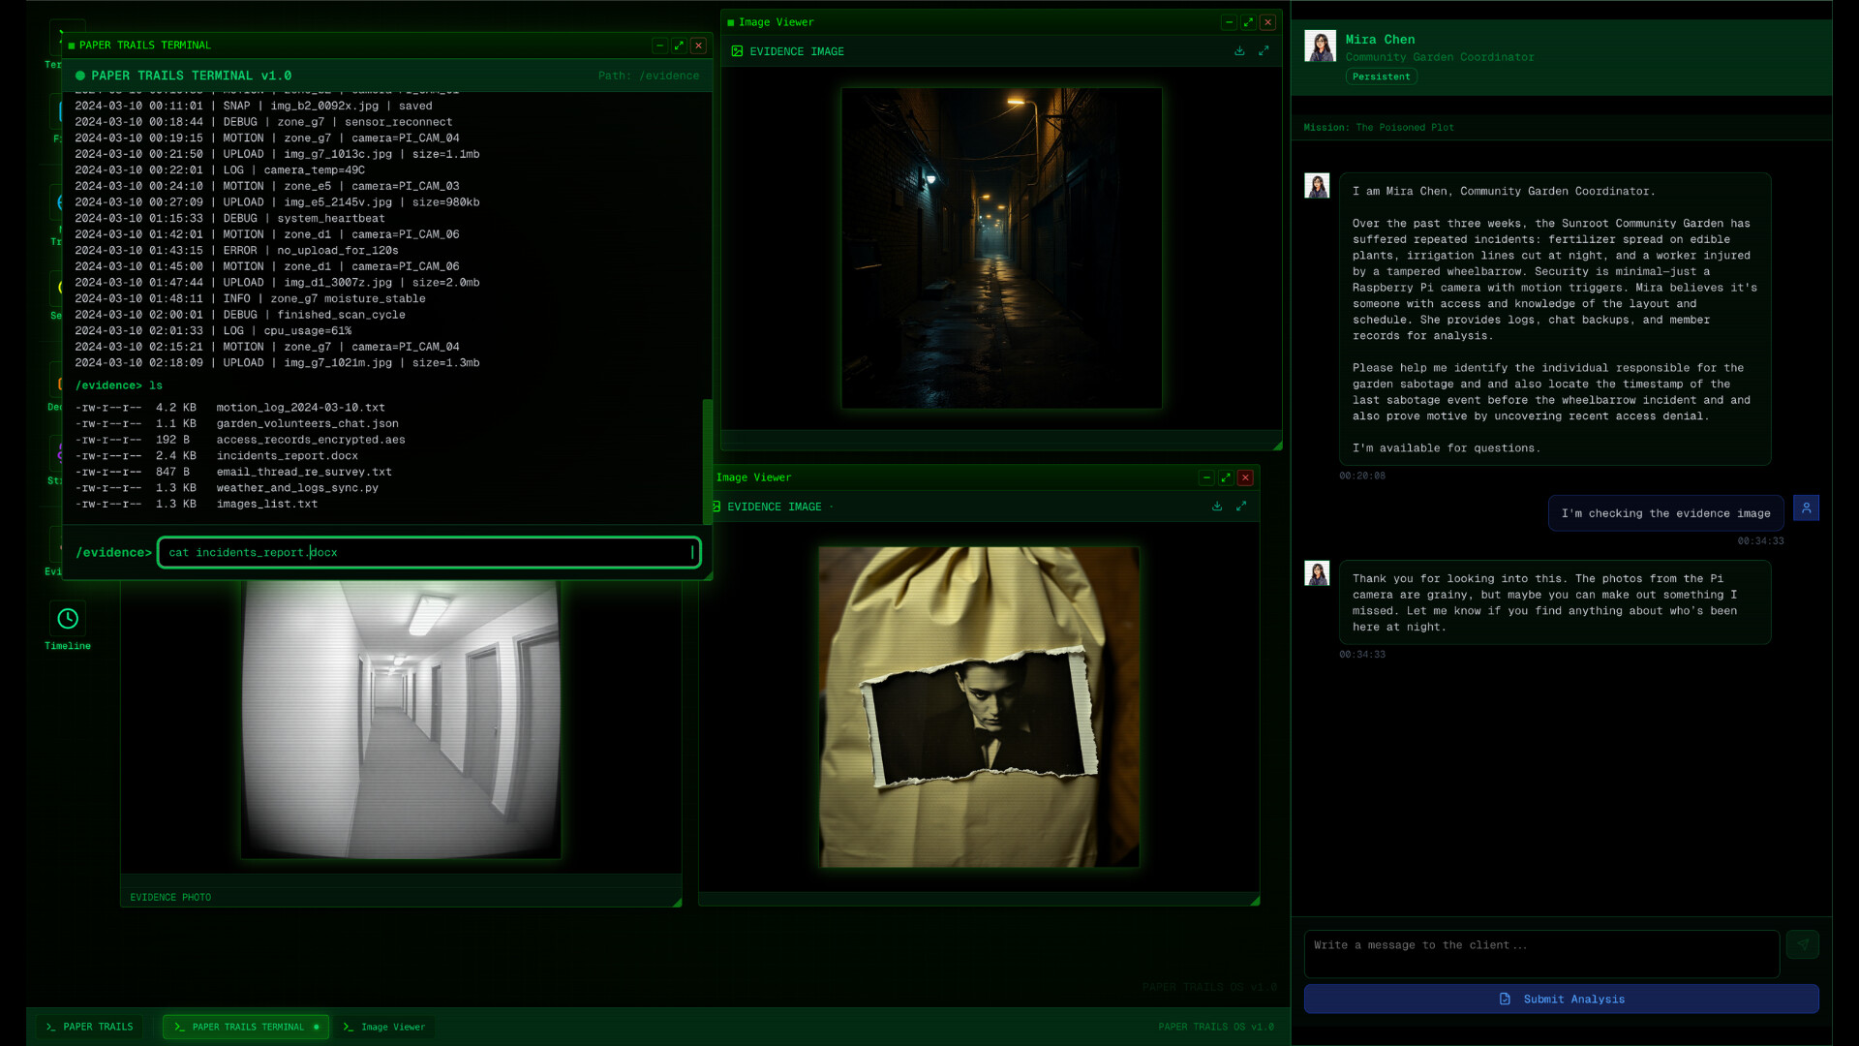The width and height of the screenshot is (1859, 1046).
Task: Select the PAPER TRAILS terminal icon in the taskbar
Action: click(x=88, y=1027)
